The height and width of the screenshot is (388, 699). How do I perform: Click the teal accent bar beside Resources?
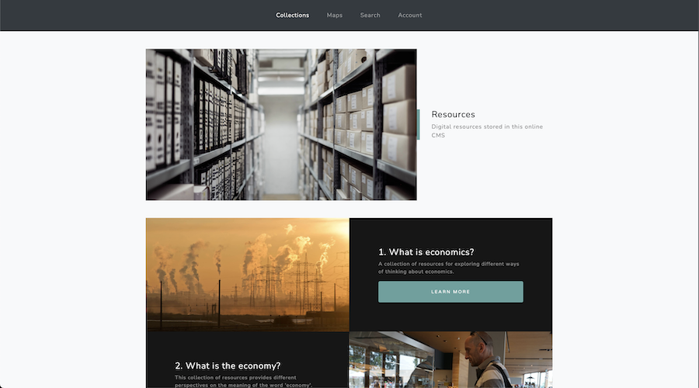click(x=418, y=124)
